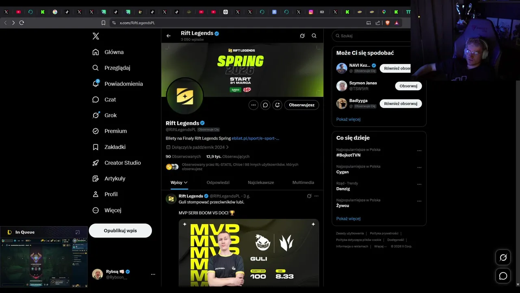Click search icon in profile header
The width and height of the screenshot is (520, 293).
pos(314,36)
